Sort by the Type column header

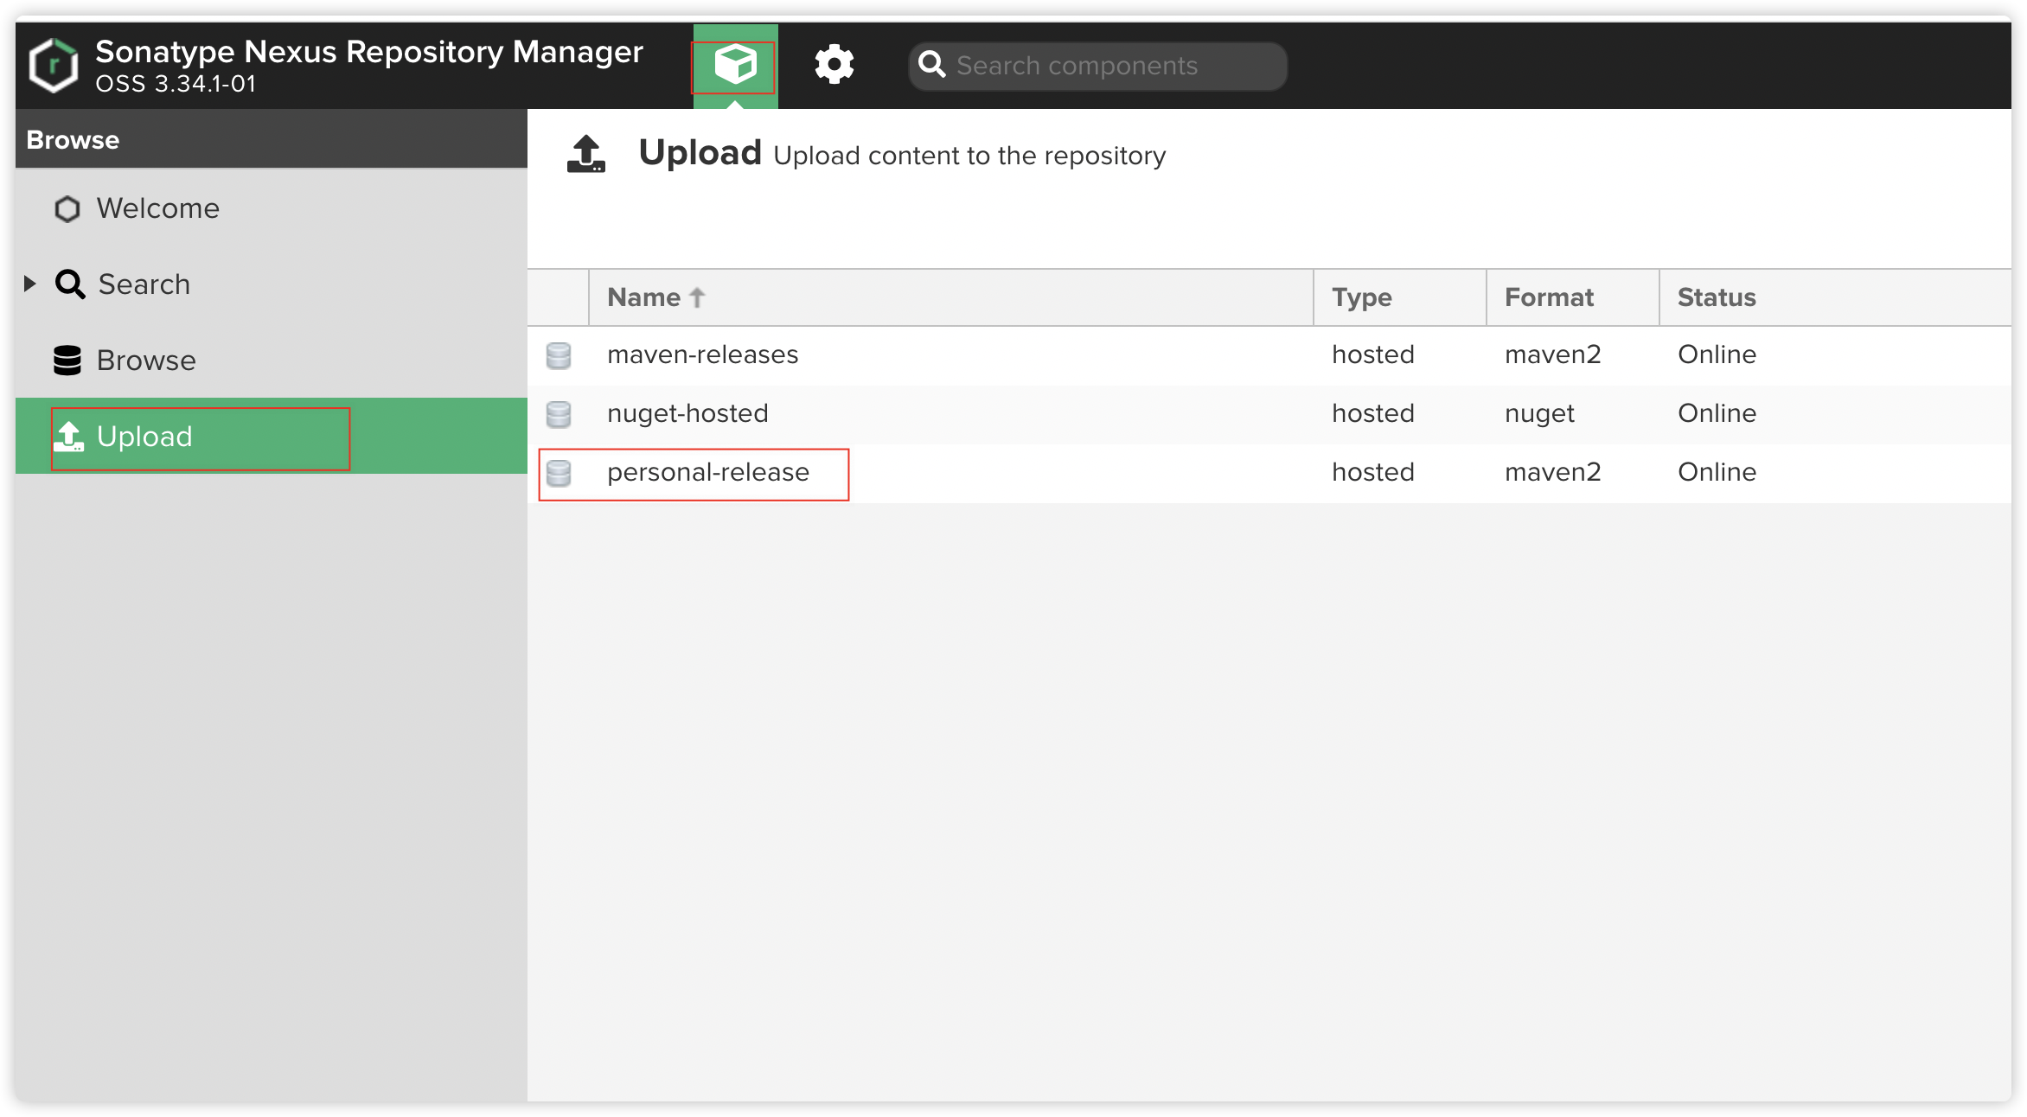(x=1399, y=297)
